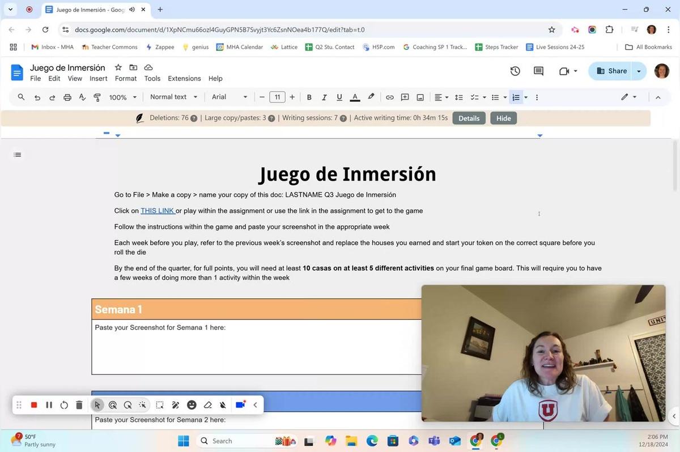The image size is (680, 452).
Task: Select the highlight color tool
Action: [370, 97]
